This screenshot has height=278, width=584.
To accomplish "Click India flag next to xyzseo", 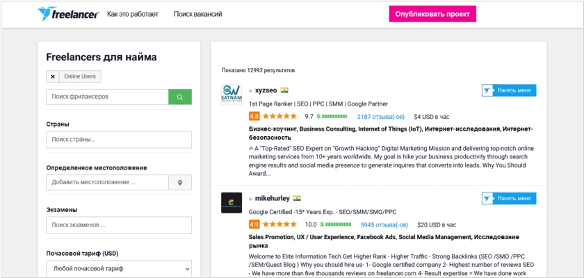I will tap(284, 90).
